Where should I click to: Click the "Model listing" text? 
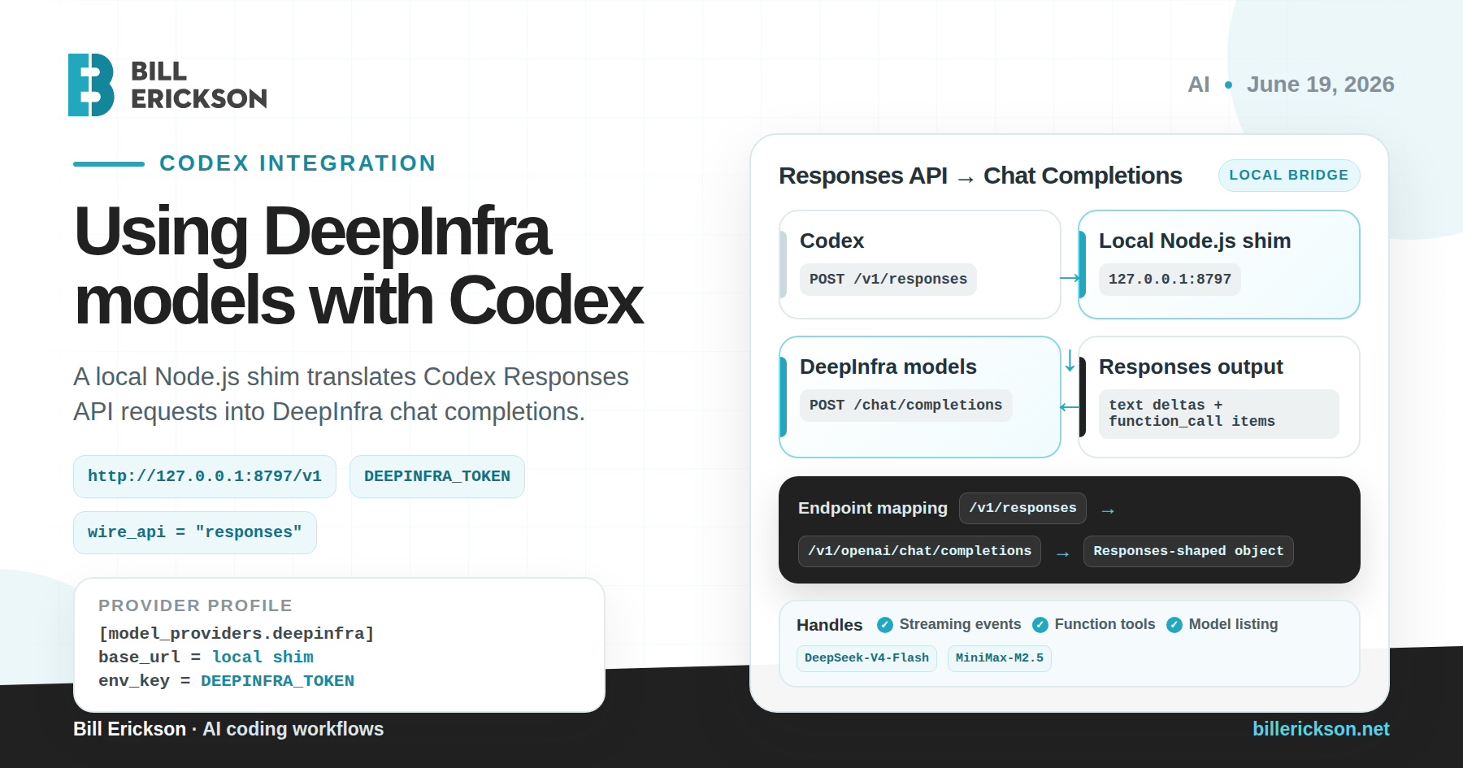coord(1233,624)
